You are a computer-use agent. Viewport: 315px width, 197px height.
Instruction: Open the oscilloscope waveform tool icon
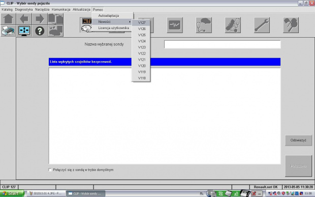click(175, 25)
